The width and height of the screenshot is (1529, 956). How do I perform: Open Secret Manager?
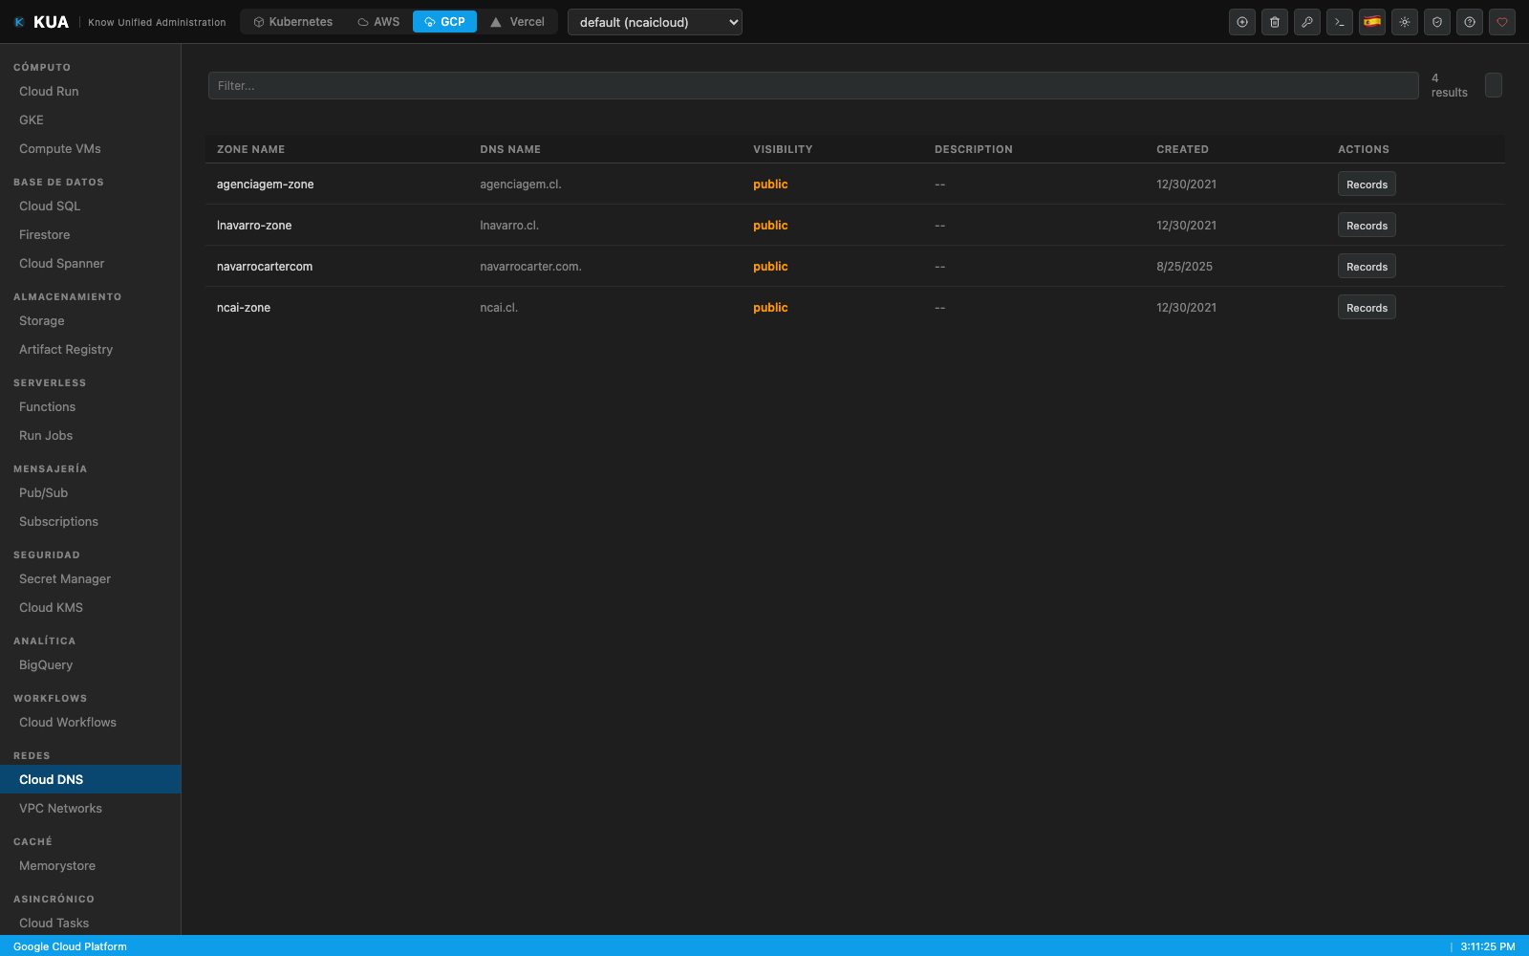pos(91,578)
